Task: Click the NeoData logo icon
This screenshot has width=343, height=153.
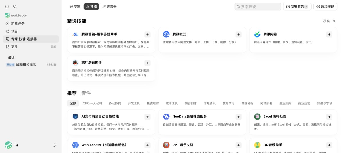Action: (166, 116)
